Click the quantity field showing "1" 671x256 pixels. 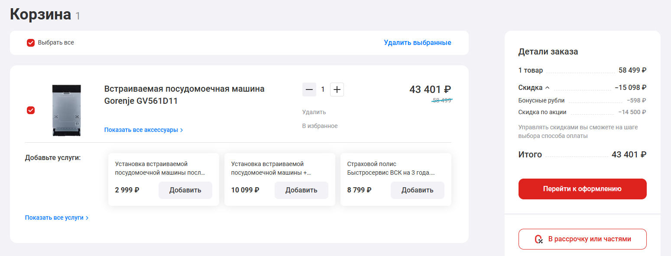[x=323, y=89]
